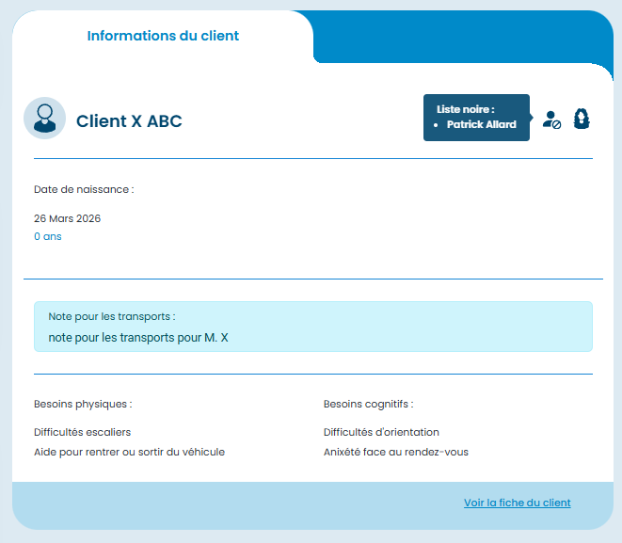Select the Difficultés escaliers item
The height and width of the screenshot is (543, 622).
[83, 432]
